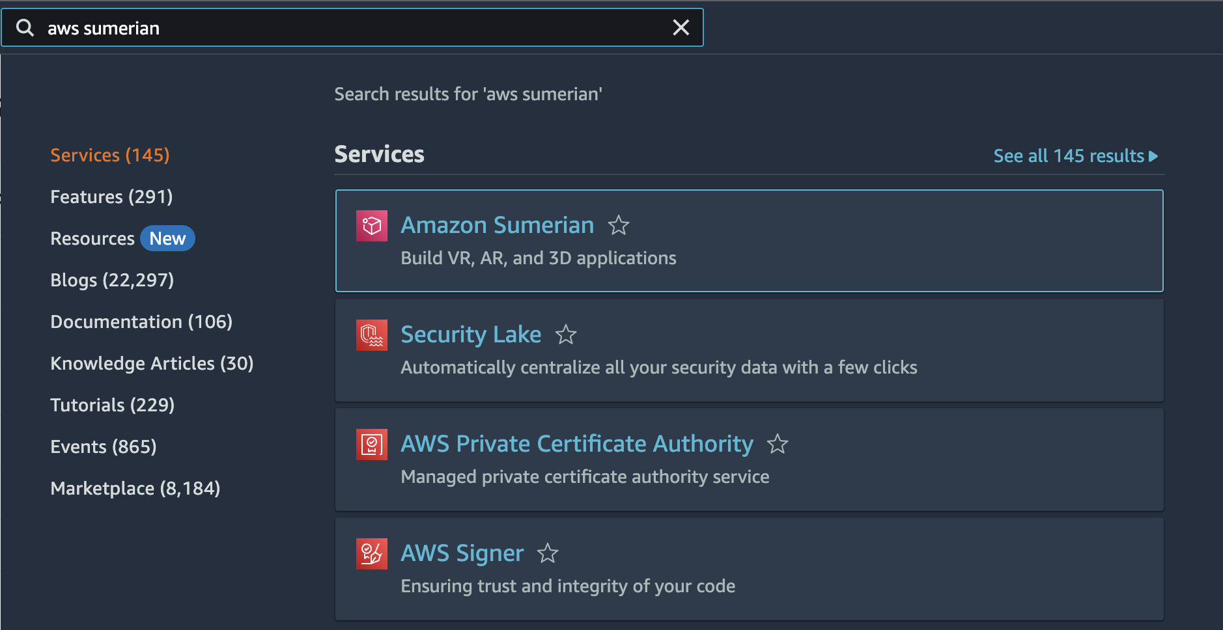This screenshot has width=1223, height=630.
Task: Open the AWS Private Certificate Authority icon
Action: (x=372, y=445)
